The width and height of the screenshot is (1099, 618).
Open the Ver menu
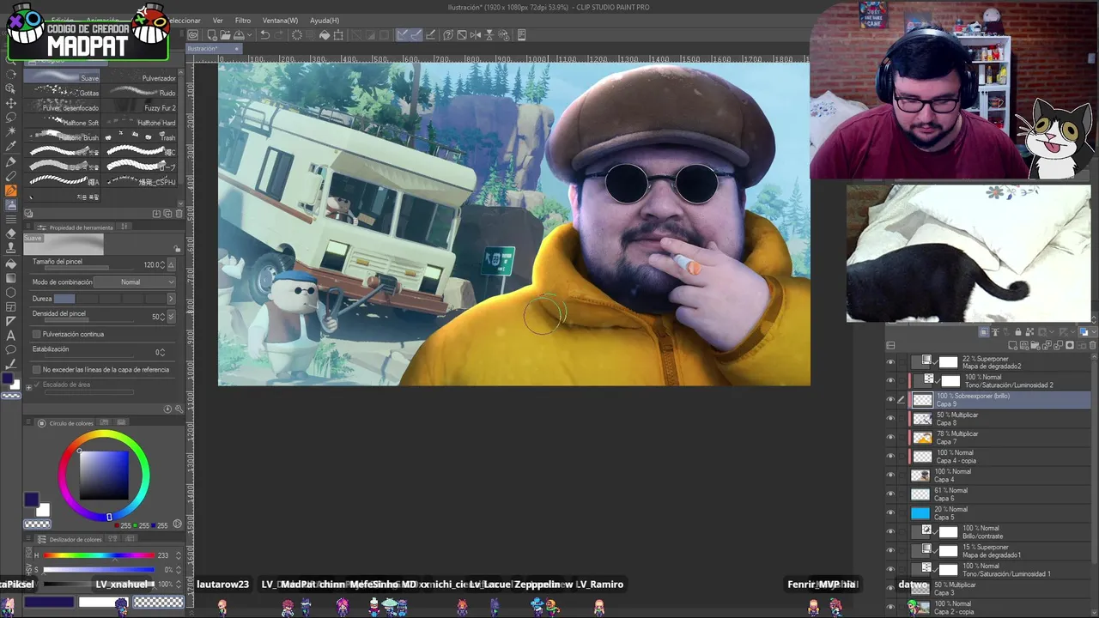pyautogui.click(x=217, y=21)
